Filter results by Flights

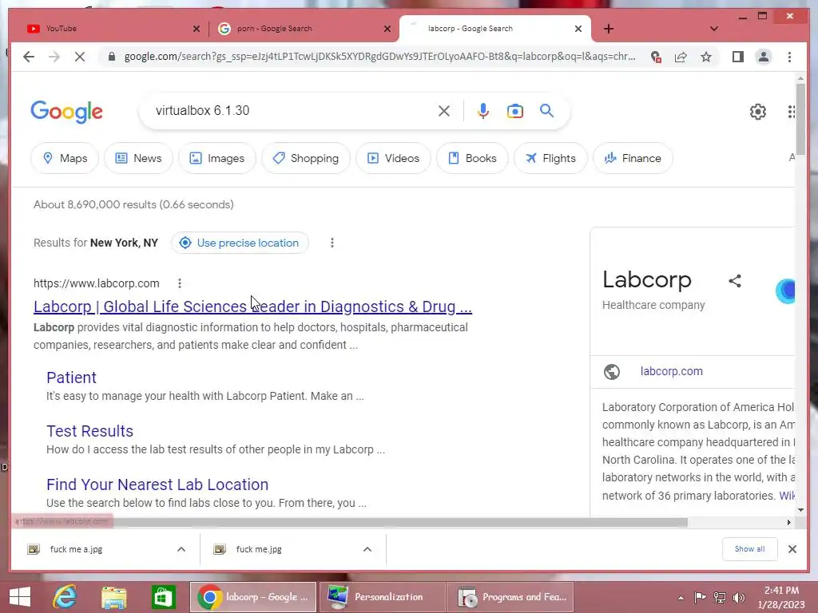[550, 158]
